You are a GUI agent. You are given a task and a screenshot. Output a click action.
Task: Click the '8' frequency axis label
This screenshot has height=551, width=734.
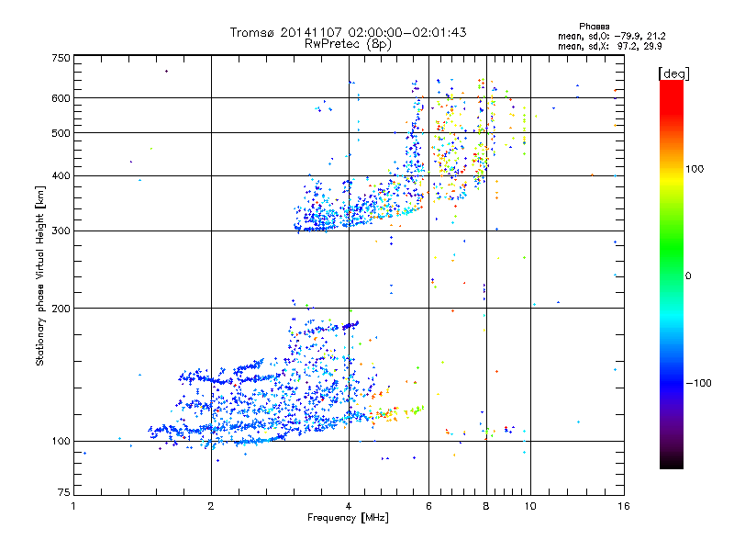click(x=486, y=506)
